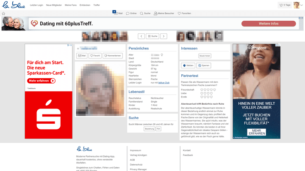The width and height of the screenshot is (305, 171).
Task: Go to home via house icon
Action: 3,14
